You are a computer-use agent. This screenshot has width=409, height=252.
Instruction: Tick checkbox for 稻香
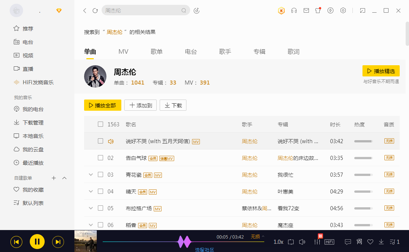(100, 225)
